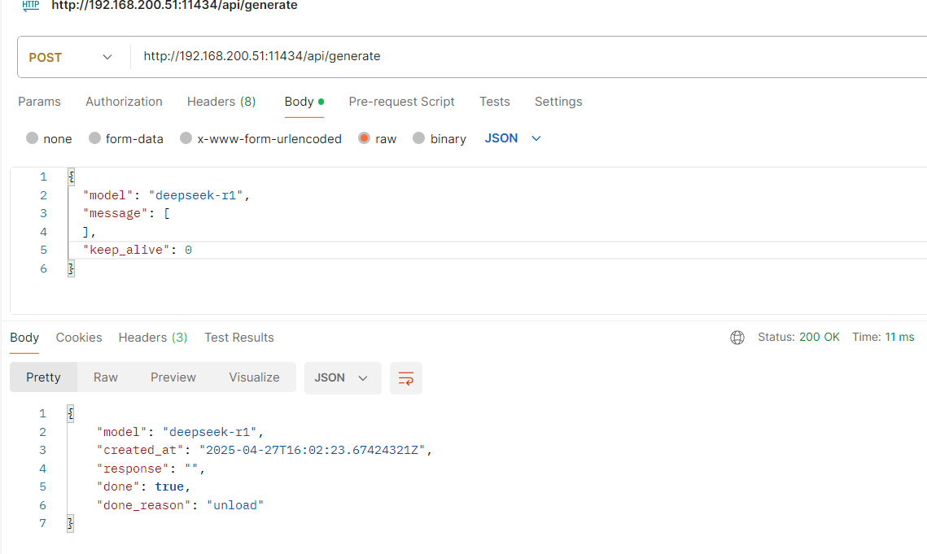This screenshot has height=554, width=927.
Task: Open the request Headers (8) tab
Action: point(221,102)
